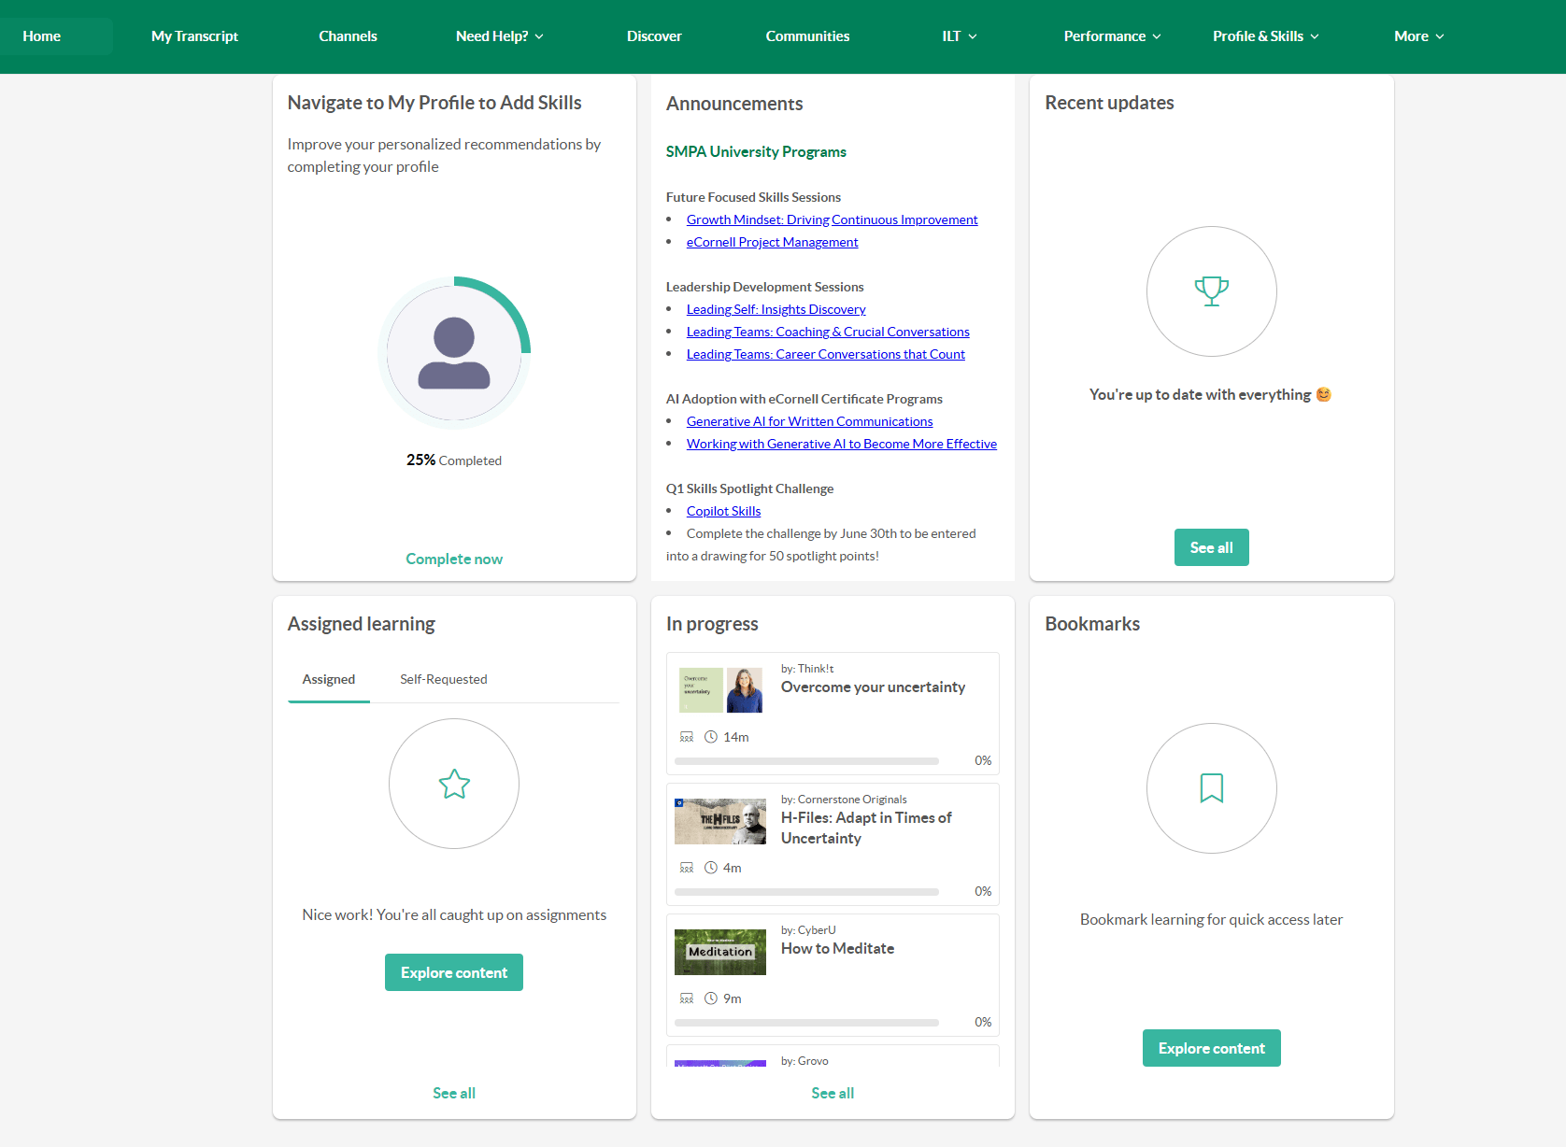Click progress bar for Overcome your uncertainty
Screen dimensions: 1566x1147
(x=806, y=761)
